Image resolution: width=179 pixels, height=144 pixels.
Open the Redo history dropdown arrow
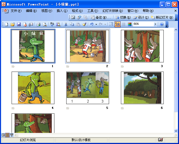point(105,24)
